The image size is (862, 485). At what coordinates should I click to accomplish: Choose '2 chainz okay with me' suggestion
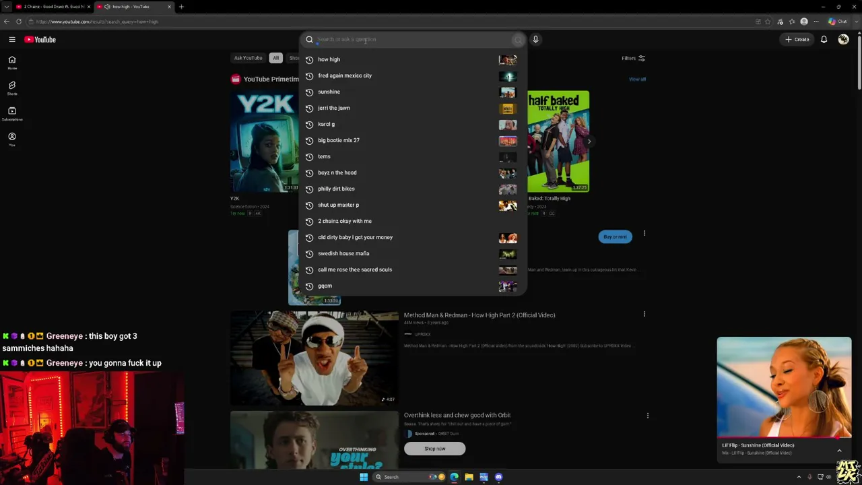coord(412,221)
